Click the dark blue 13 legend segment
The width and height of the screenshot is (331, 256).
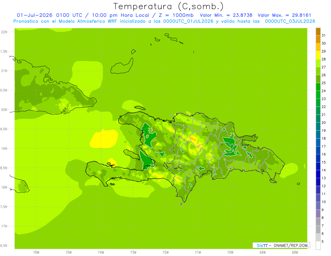(x=318, y=174)
